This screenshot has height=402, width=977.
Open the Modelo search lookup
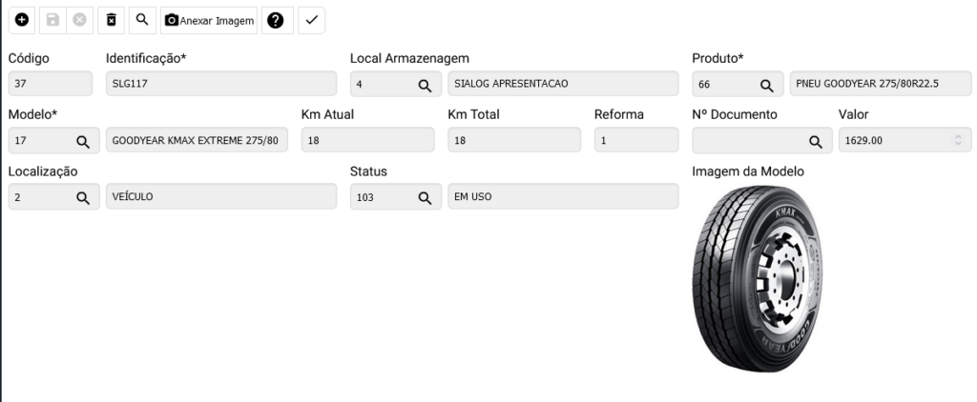click(83, 141)
